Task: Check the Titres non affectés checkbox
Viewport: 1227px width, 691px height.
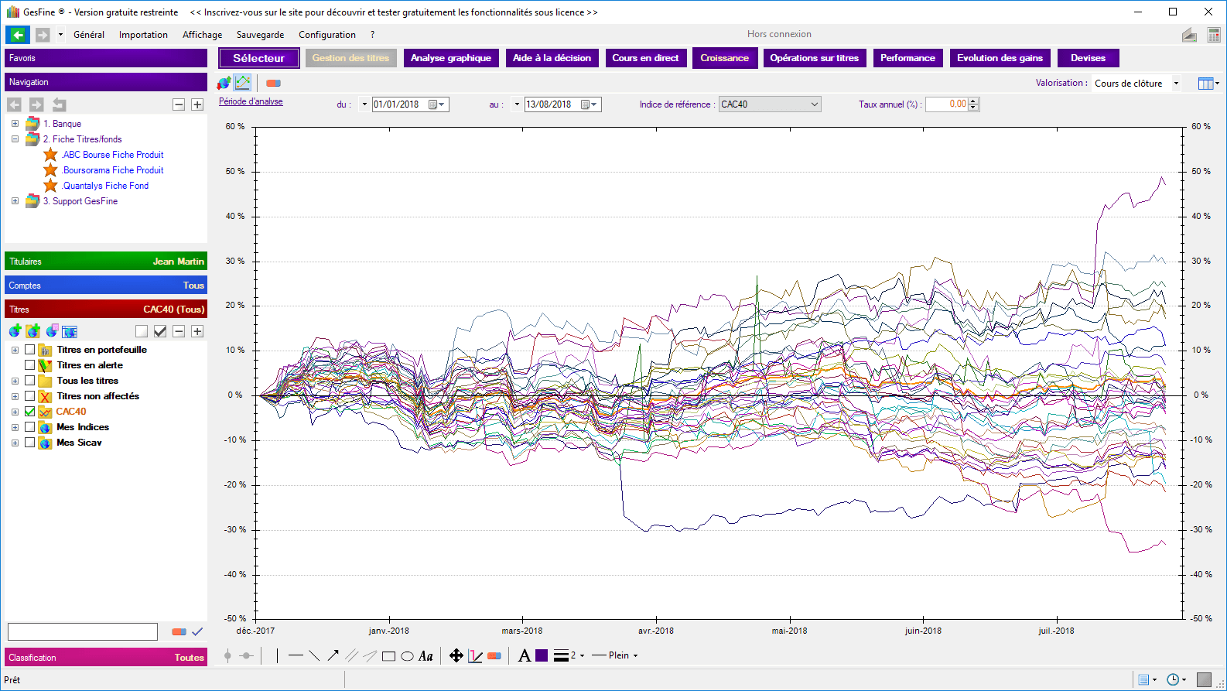Action: click(x=30, y=396)
